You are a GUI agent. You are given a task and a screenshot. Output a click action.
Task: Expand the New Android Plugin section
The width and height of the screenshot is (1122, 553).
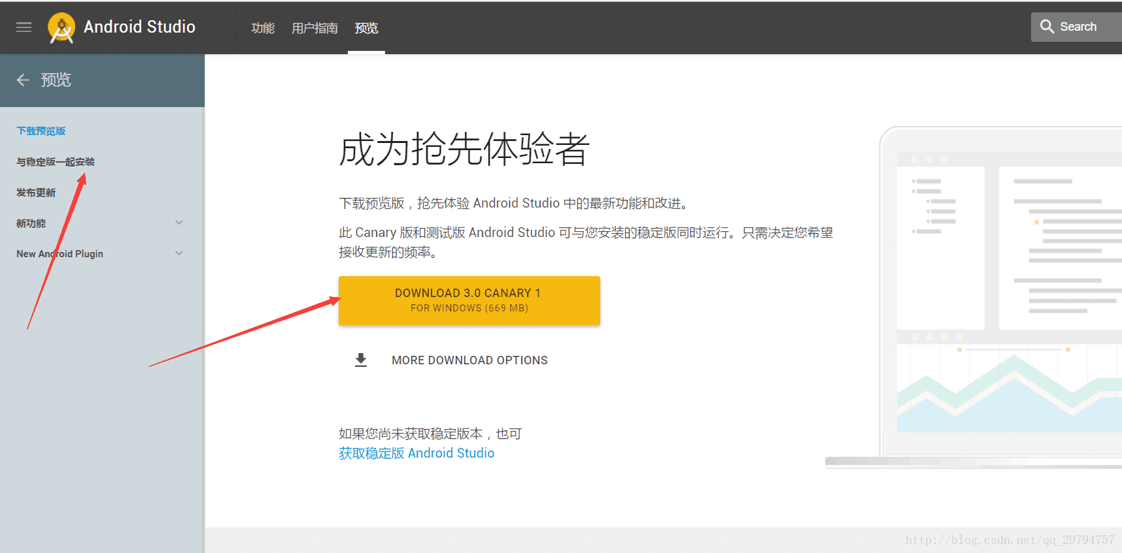tap(179, 253)
